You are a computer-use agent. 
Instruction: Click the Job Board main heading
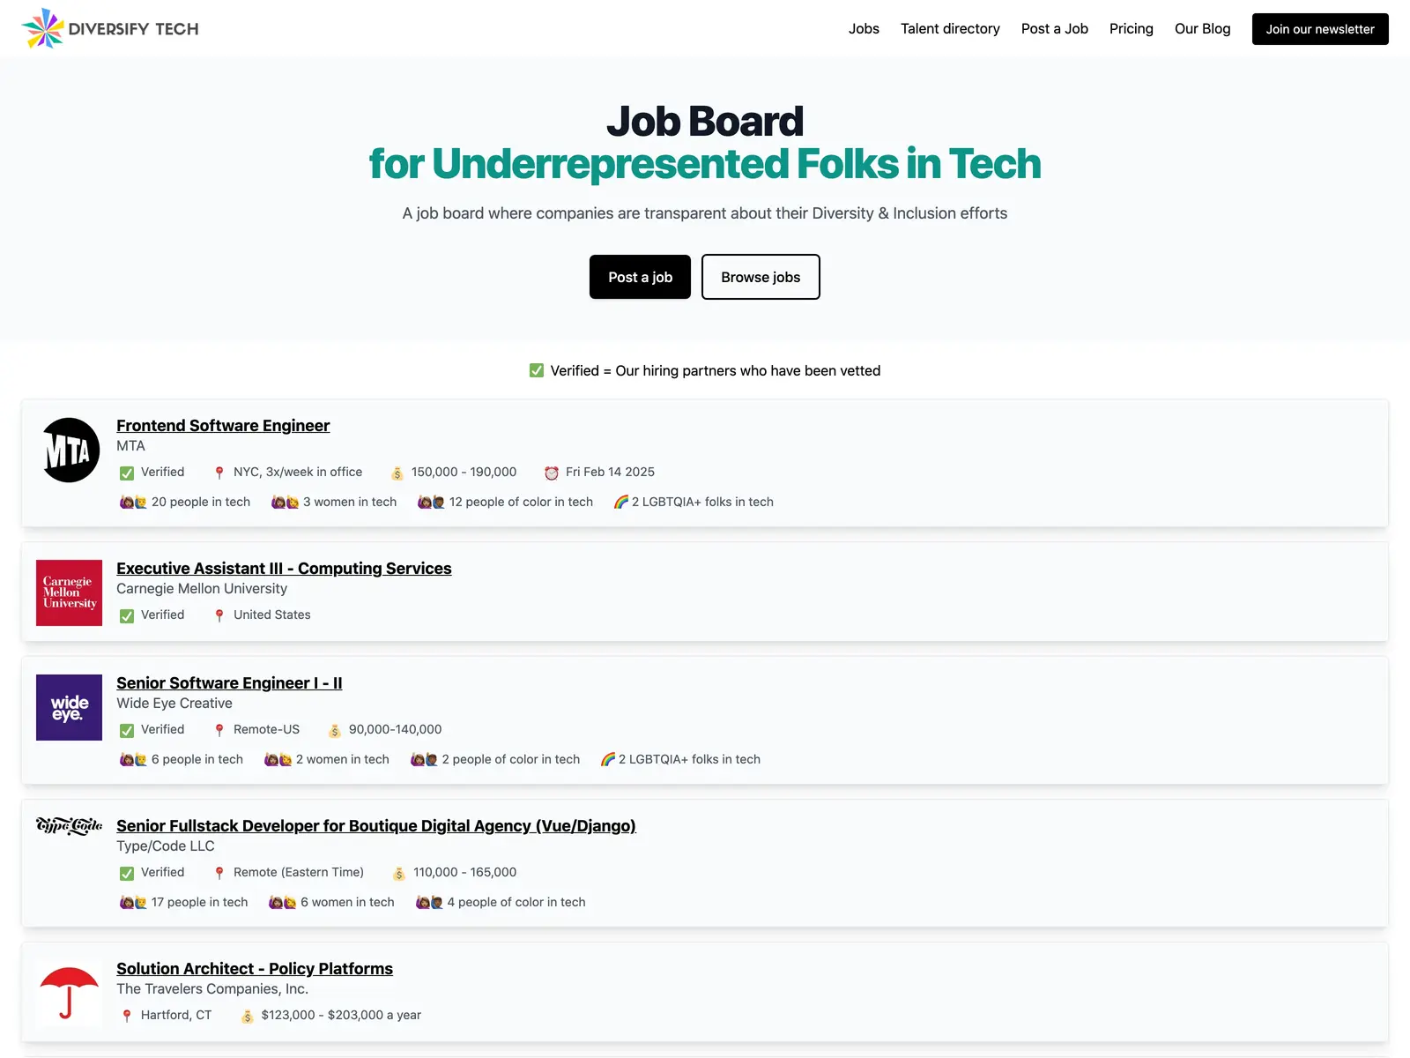pos(705,122)
